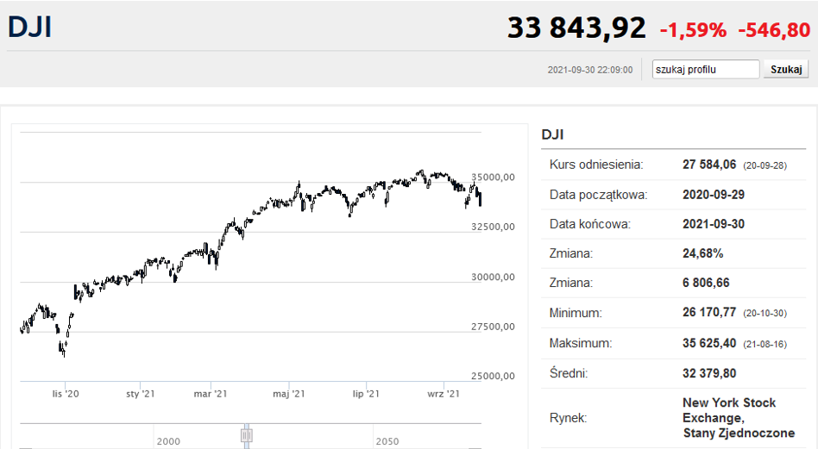Select the 24,68% Zmiana value

[702, 254]
